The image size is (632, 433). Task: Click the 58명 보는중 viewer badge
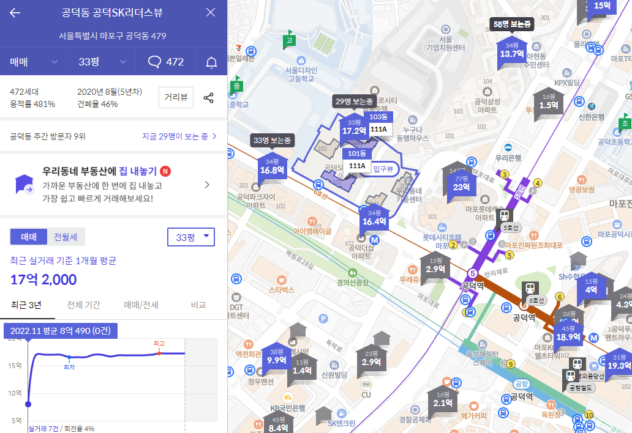[x=512, y=24]
